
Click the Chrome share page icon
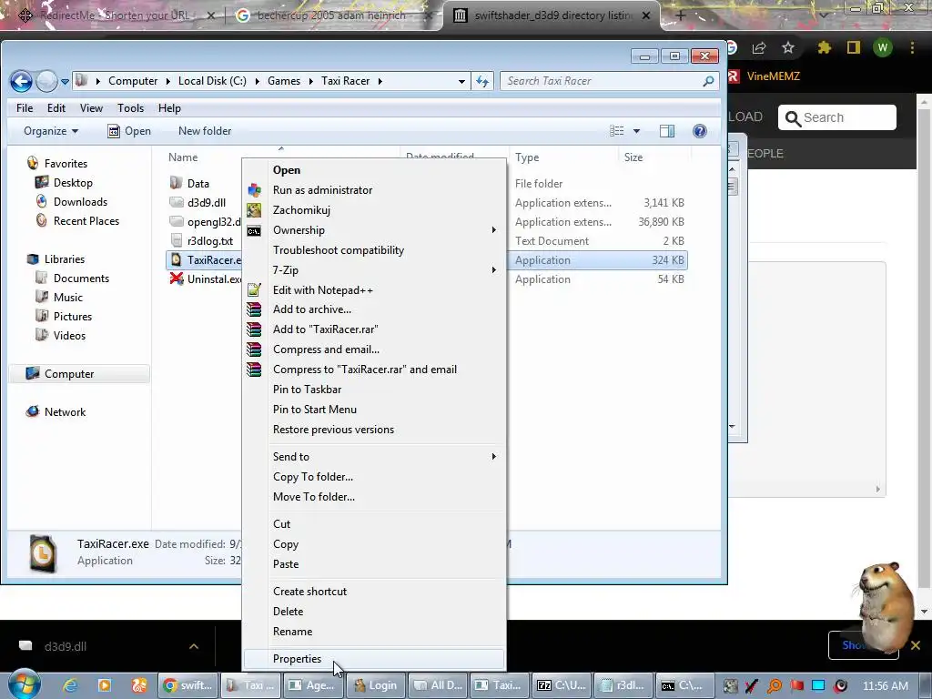tap(759, 47)
